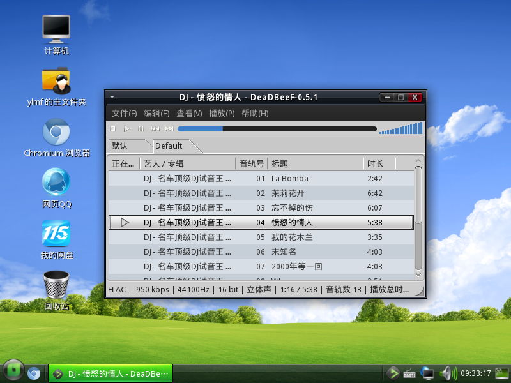Image resolution: width=511 pixels, height=383 pixels.
Task: Seek within the playback progress bar
Action: click(278, 128)
